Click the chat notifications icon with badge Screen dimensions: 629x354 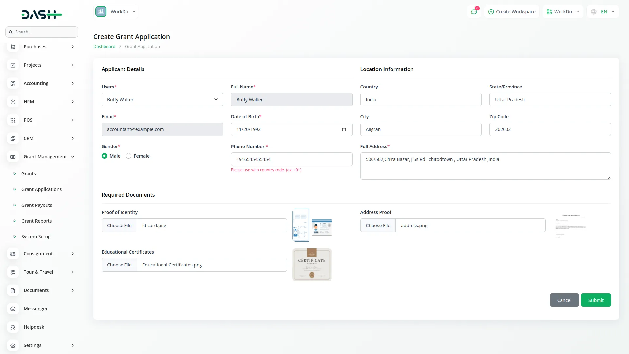474,11
